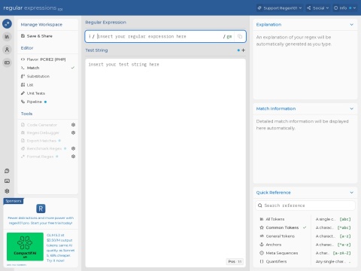The width and height of the screenshot is (361, 271).
Task: Select Match editor mode
Action: pos(47,68)
